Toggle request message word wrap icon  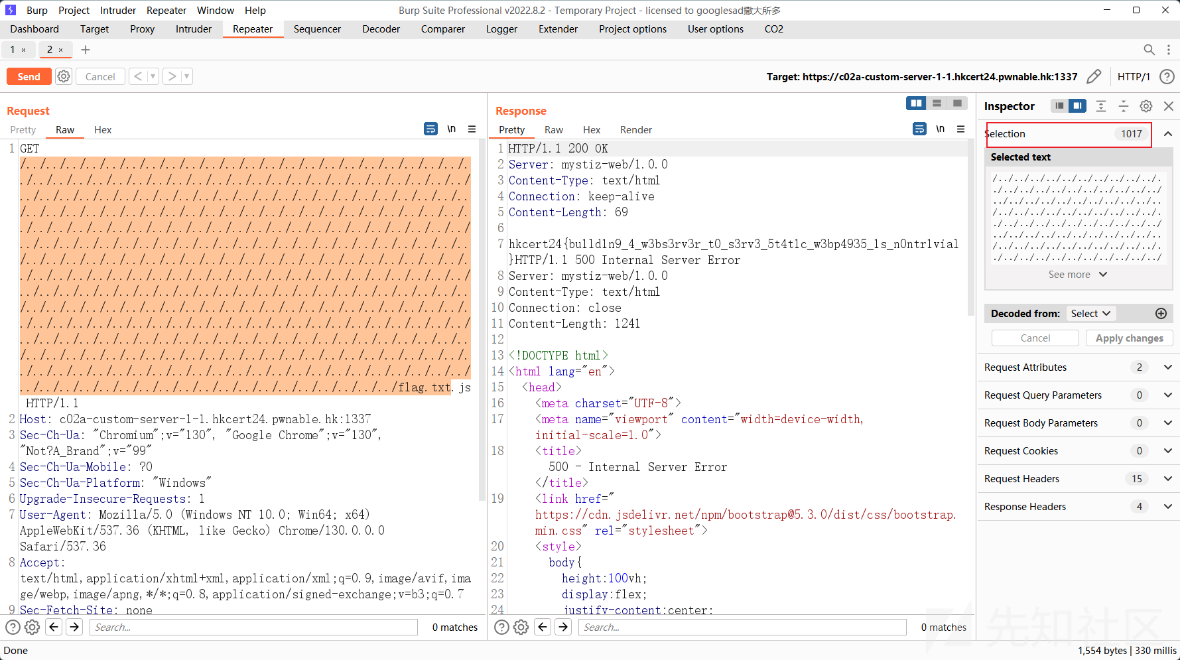tap(430, 129)
